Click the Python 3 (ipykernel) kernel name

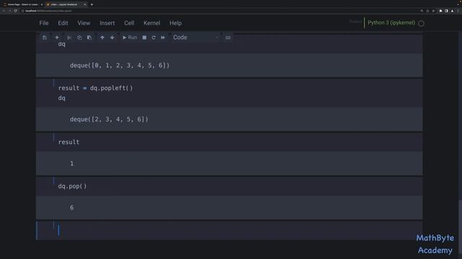click(x=391, y=22)
